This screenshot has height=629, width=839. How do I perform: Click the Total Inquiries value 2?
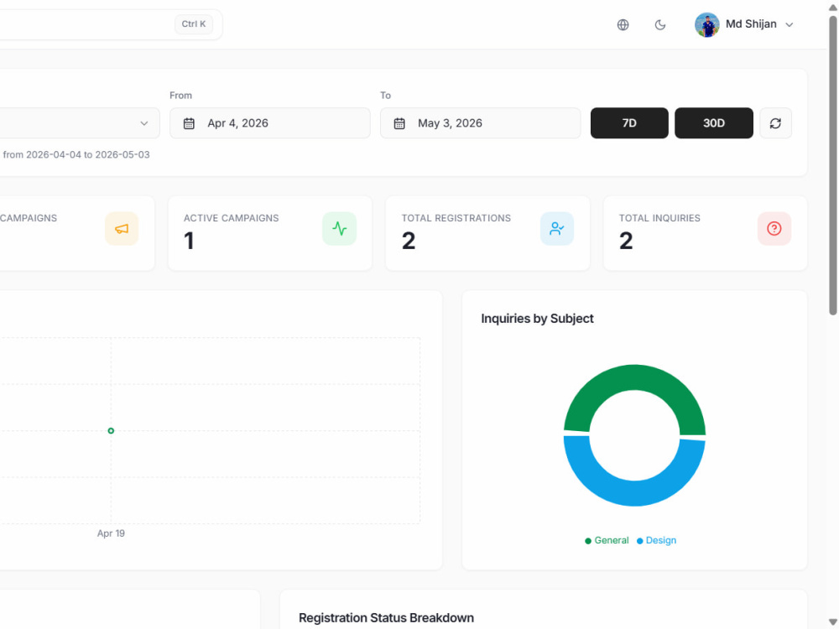tap(626, 241)
